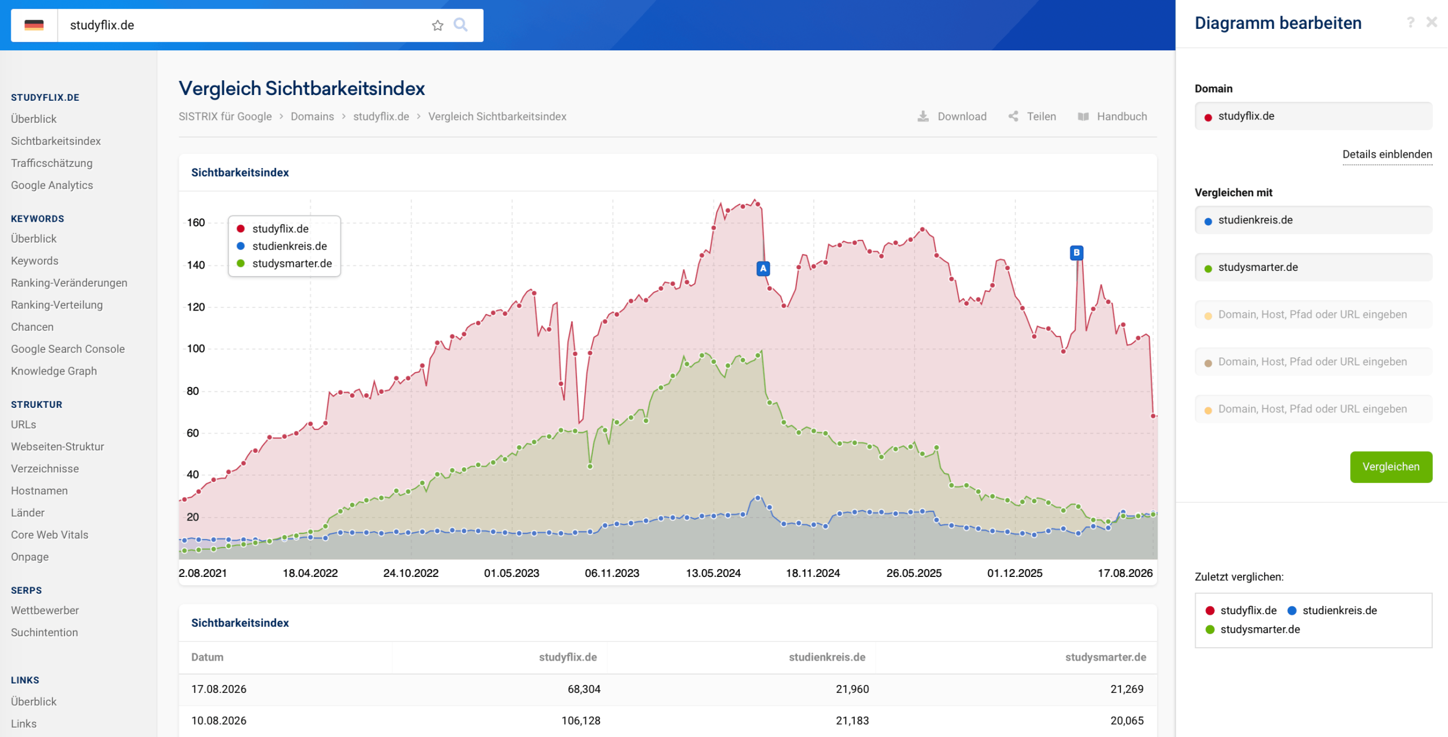Open Länder in sidebar

(28, 513)
